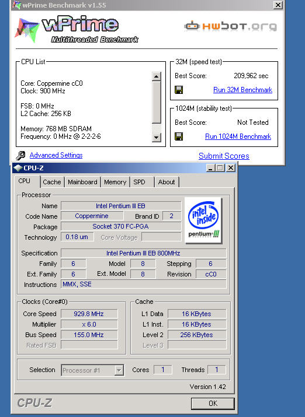The width and height of the screenshot is (305, 417).
Task: Click the wPrime logo icon in title bar
Action: [x=17, y=5]
